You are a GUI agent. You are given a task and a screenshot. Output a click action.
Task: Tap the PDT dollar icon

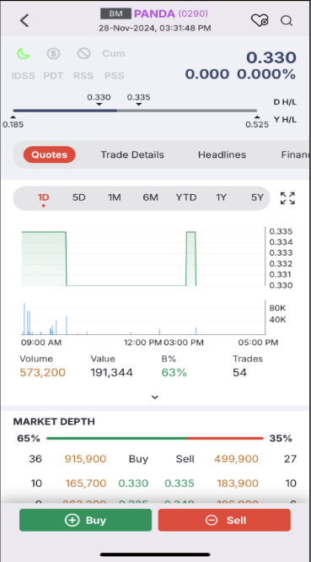[x=53, y=54]
